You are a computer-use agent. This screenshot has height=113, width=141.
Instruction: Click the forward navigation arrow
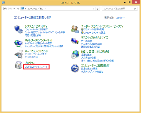click(10, 9)
